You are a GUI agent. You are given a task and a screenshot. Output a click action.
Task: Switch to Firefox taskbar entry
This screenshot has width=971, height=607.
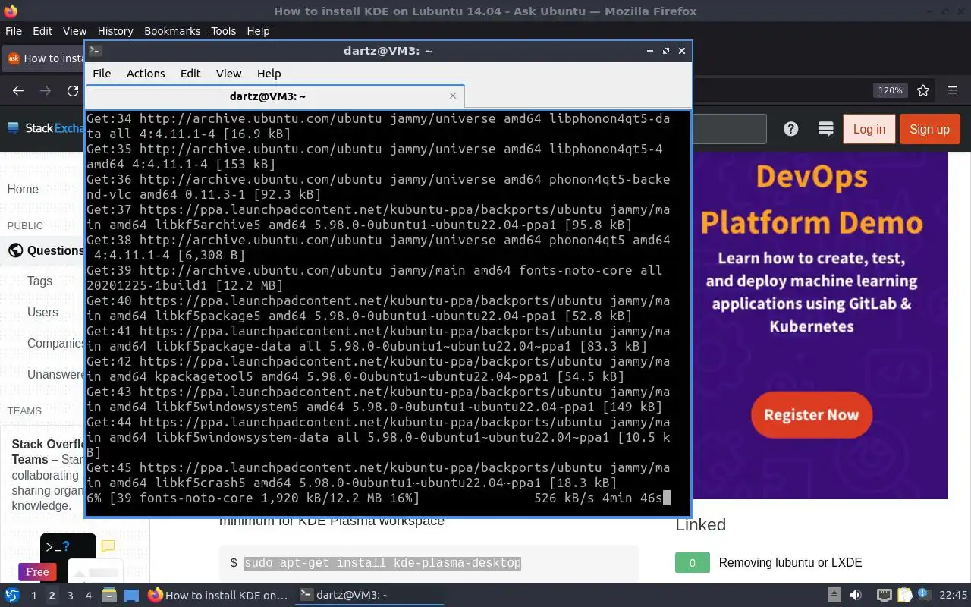tap(218, 596)
